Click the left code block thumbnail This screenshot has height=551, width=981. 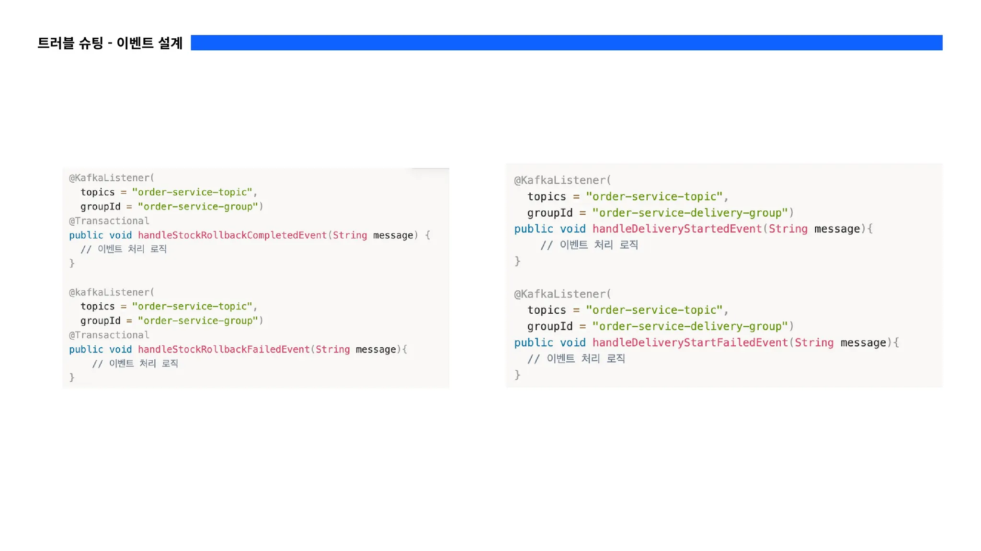click(255, 277)
